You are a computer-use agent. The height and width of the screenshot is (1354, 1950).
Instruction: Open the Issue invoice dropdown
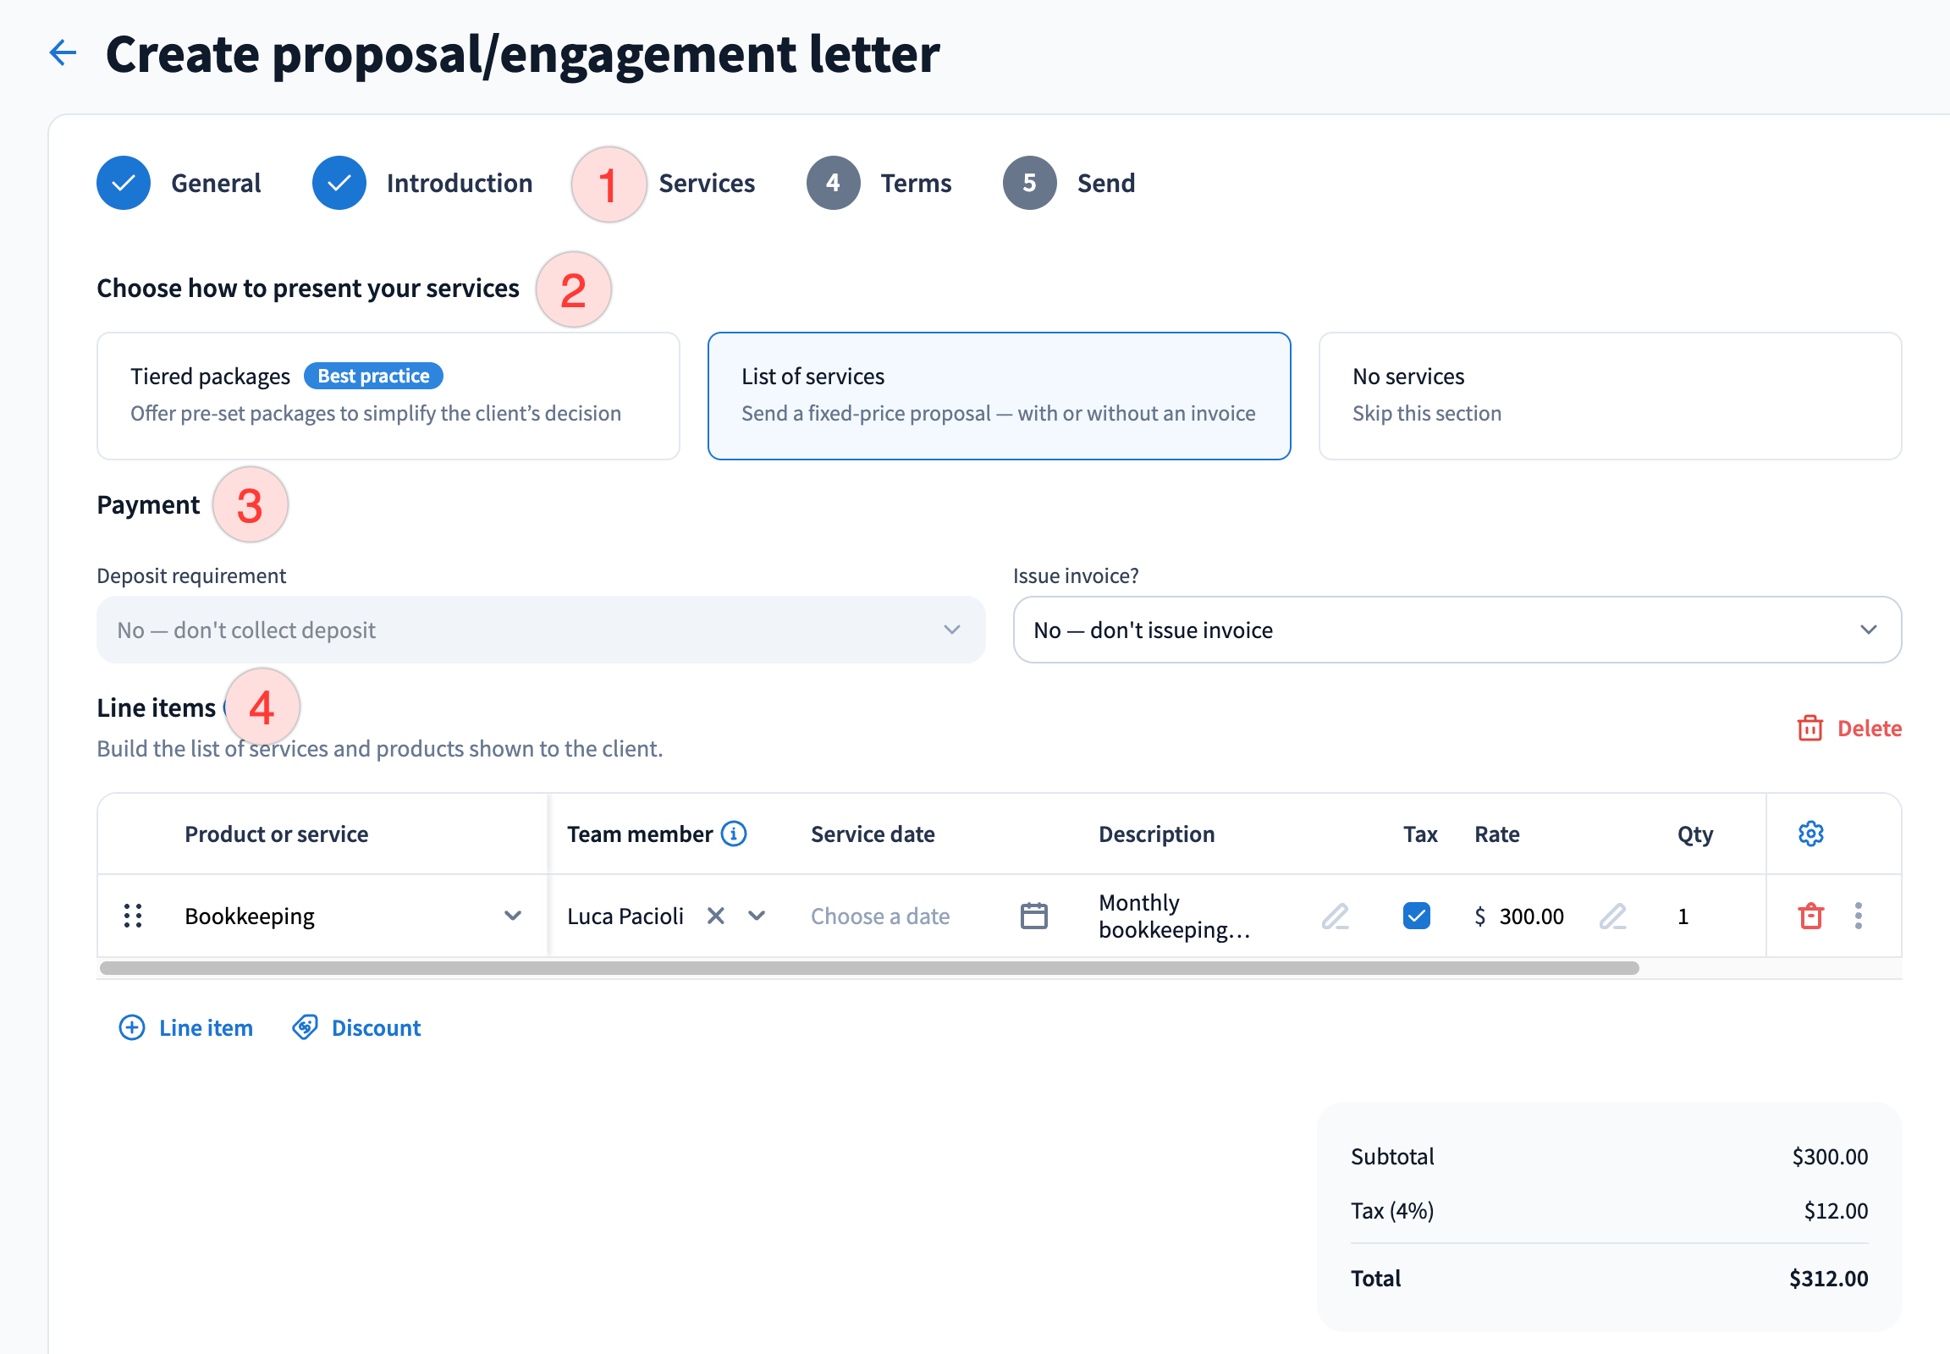pyautogui.click(x=1456, y=630)
